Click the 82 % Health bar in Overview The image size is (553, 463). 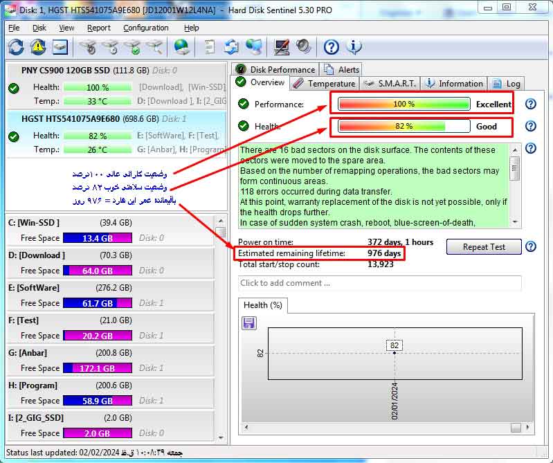[404, 126]
